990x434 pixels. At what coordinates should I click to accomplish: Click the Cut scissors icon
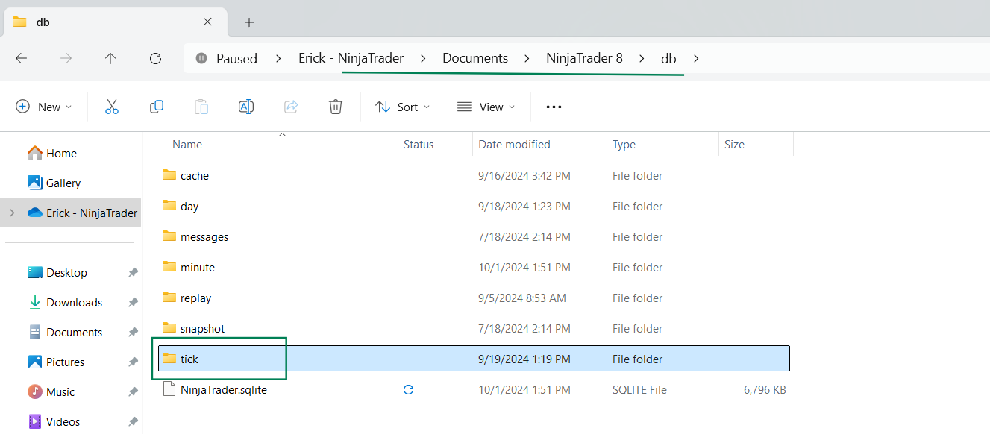click(x=112, y=107)
